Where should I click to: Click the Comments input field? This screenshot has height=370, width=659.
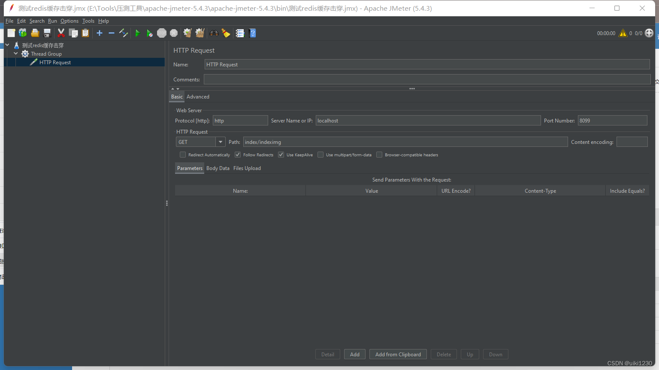click(x=427, y=79)
